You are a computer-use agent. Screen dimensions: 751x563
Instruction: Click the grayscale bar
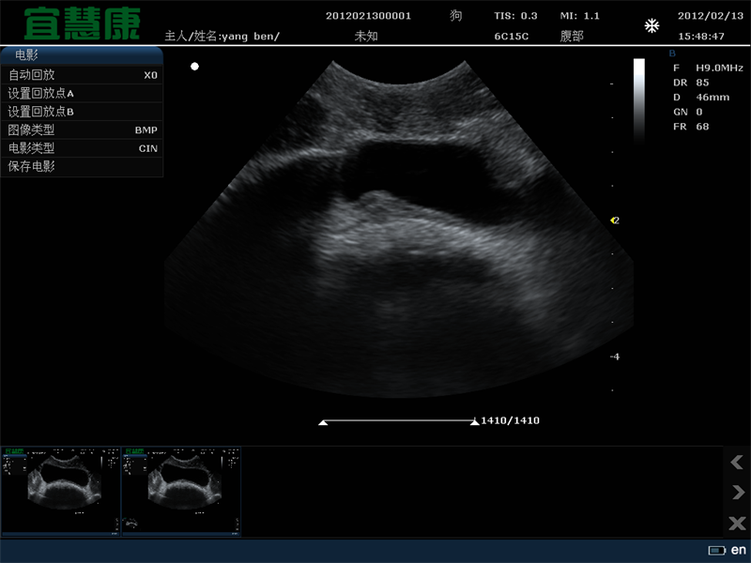[x=639, y=100]
